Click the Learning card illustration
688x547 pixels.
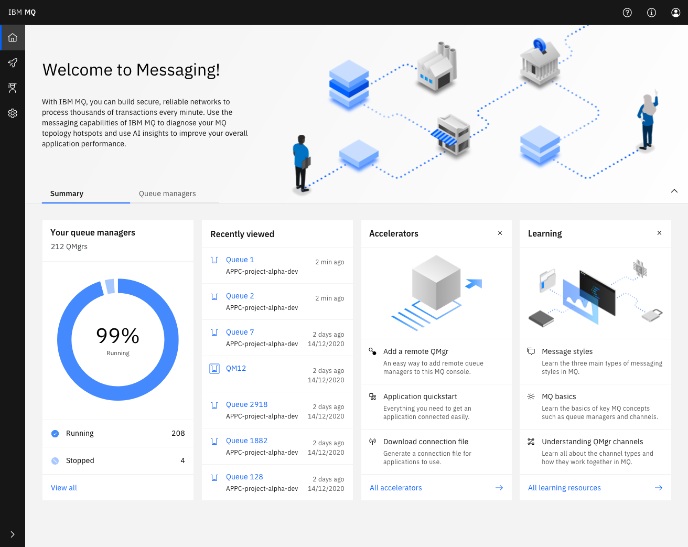coord(595,293)
